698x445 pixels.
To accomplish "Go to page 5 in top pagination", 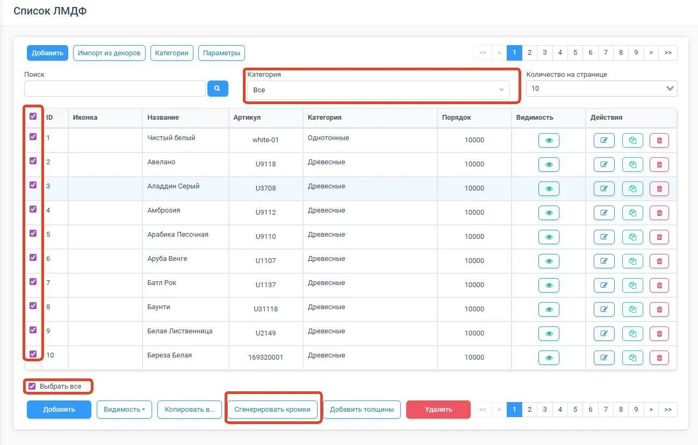I will (x=575, y=53).
